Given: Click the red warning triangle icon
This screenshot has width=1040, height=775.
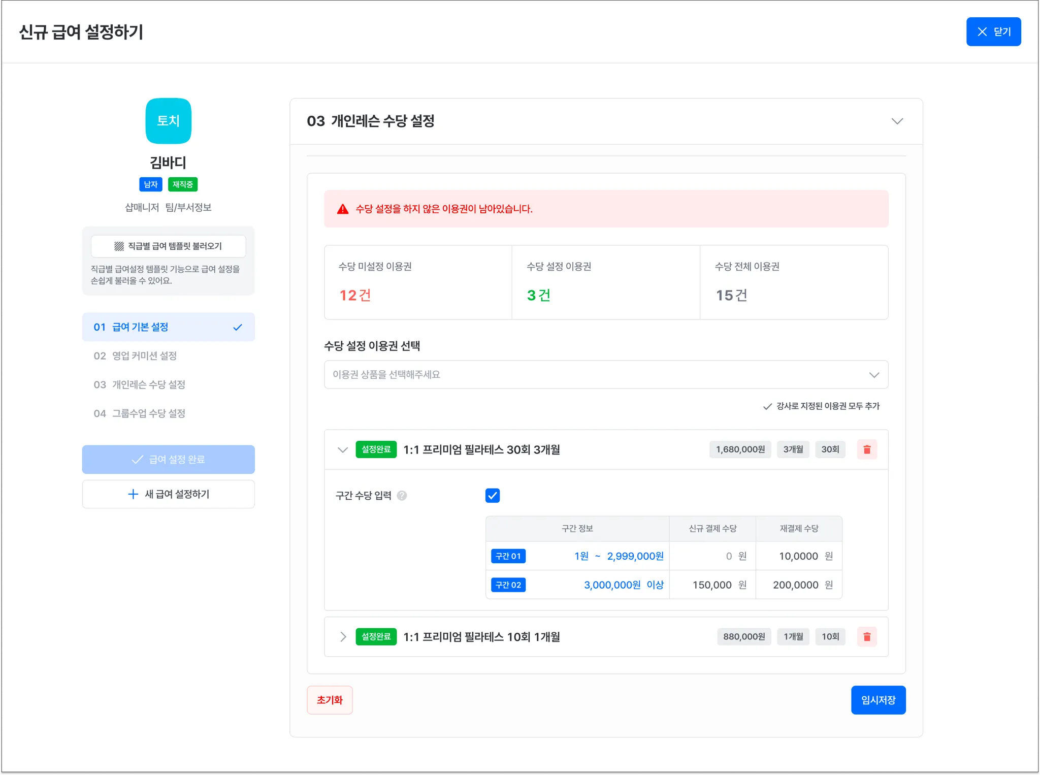Looking at the screenshot, I should pos(343,209).
